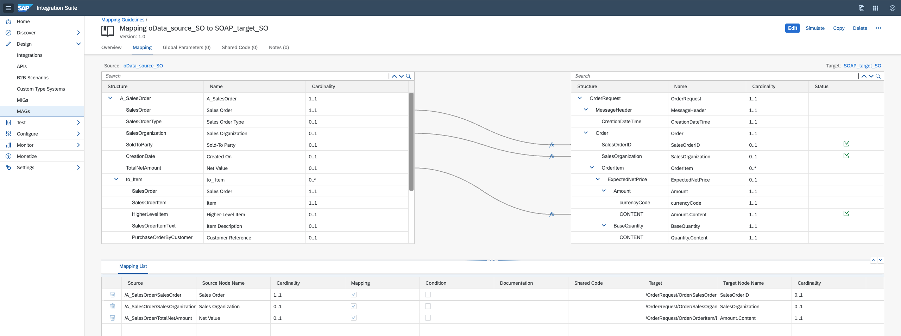Click the source Search input field
Image resolution: width=901 pixels, height=336 pixels.
click(x=245, y=76)
